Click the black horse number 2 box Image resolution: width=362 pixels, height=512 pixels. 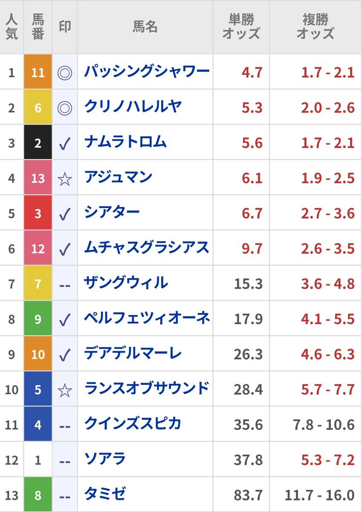click(x=38, y=143)
